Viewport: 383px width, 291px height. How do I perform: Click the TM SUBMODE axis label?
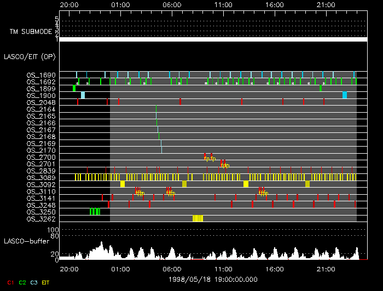32,32
